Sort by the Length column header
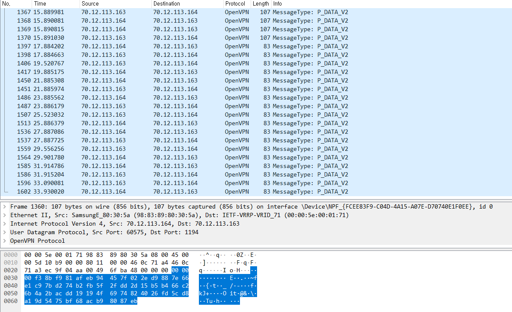 pyautogui.click(x=261, y=3)
